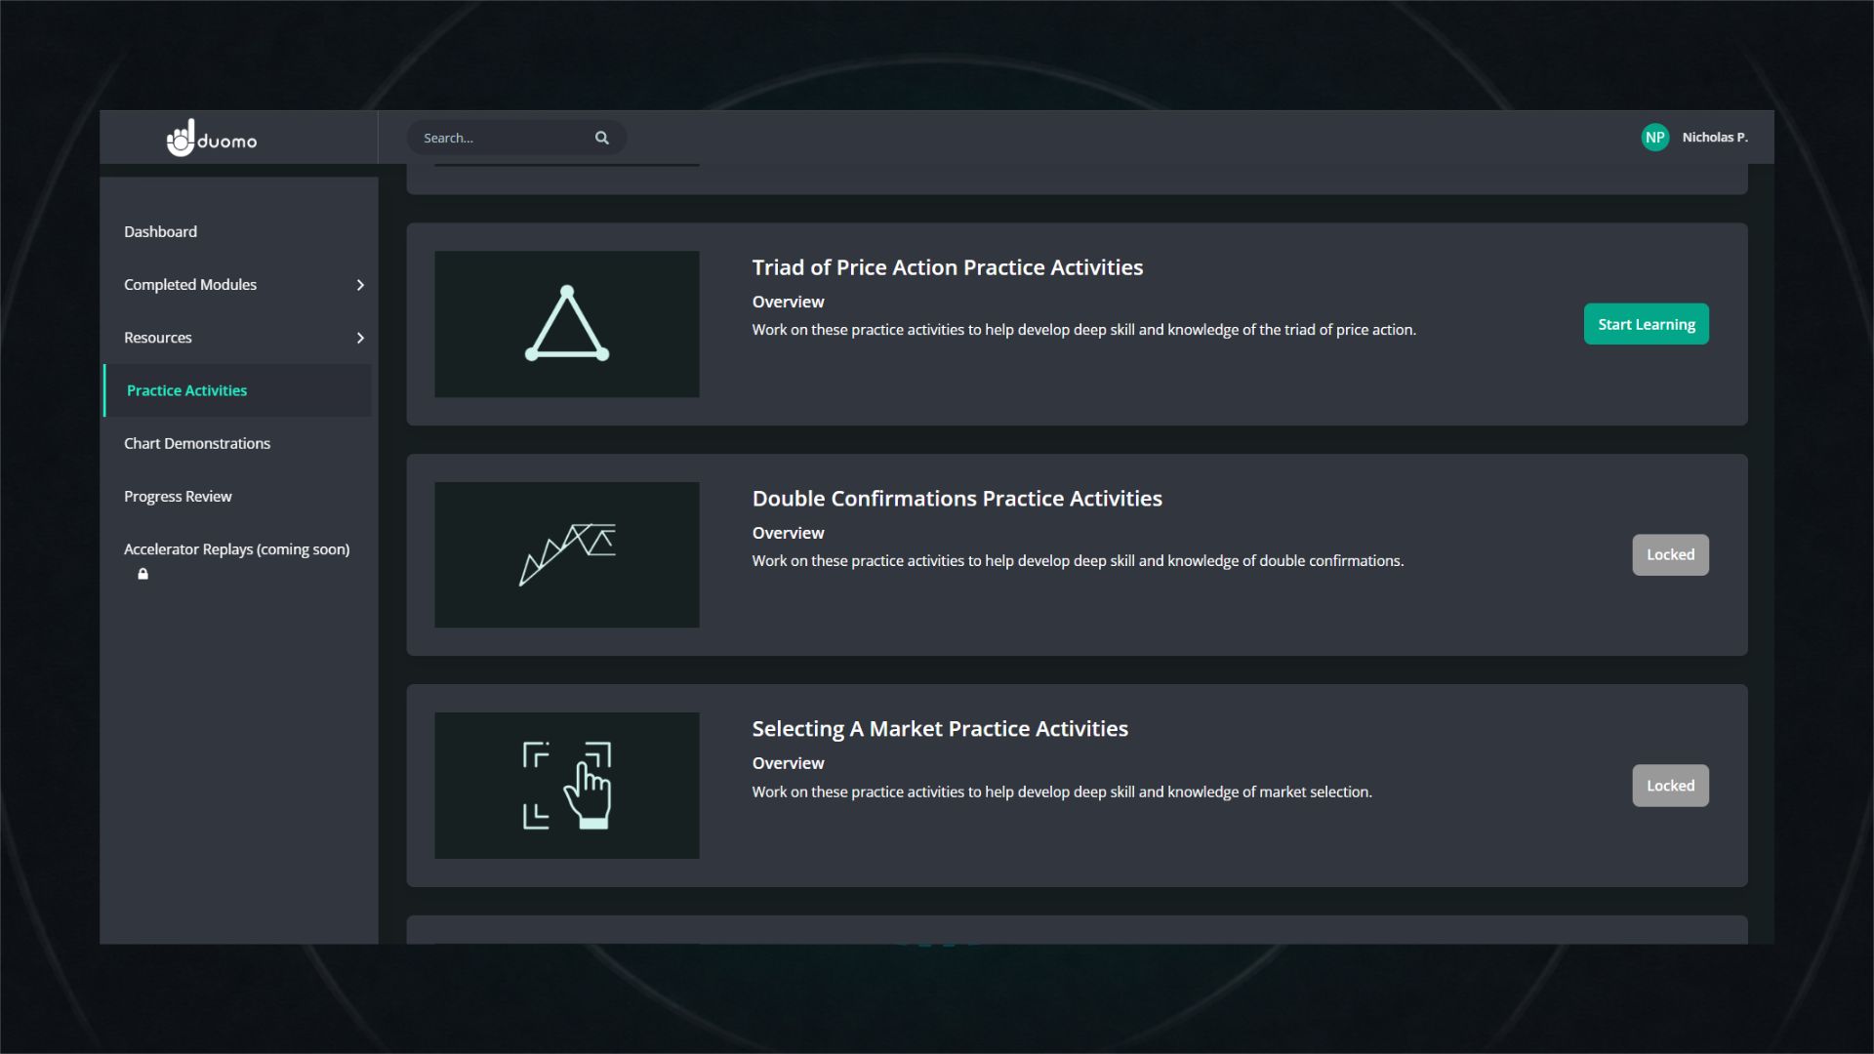Click the lock icon under Accelerator Replays

tap(143, 574)
